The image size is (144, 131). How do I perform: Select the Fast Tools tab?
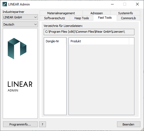pos(105,18)
